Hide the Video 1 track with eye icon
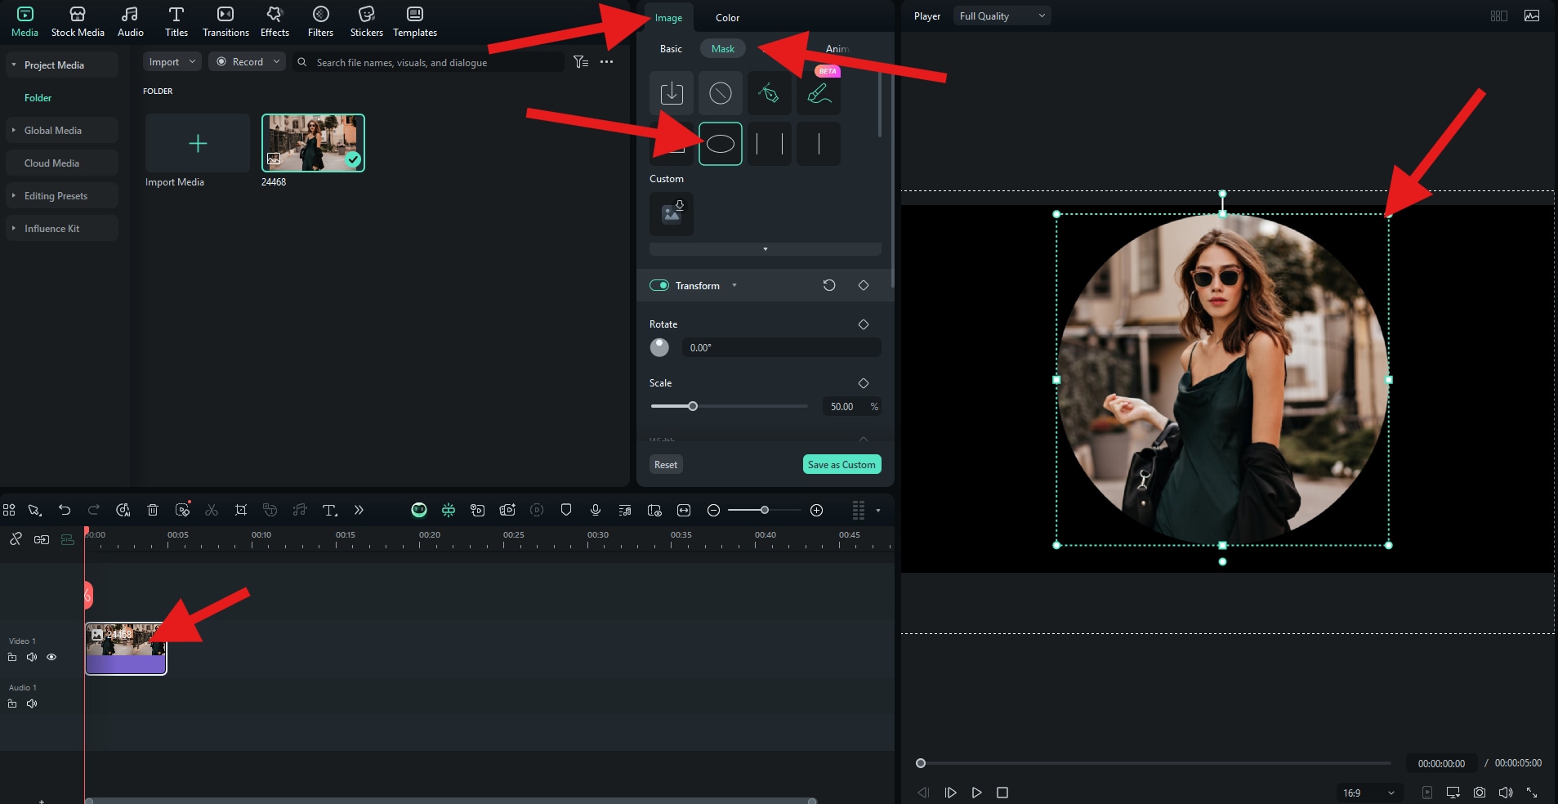1558x804 pixels. pyautogui.click(x=51, y=657)
